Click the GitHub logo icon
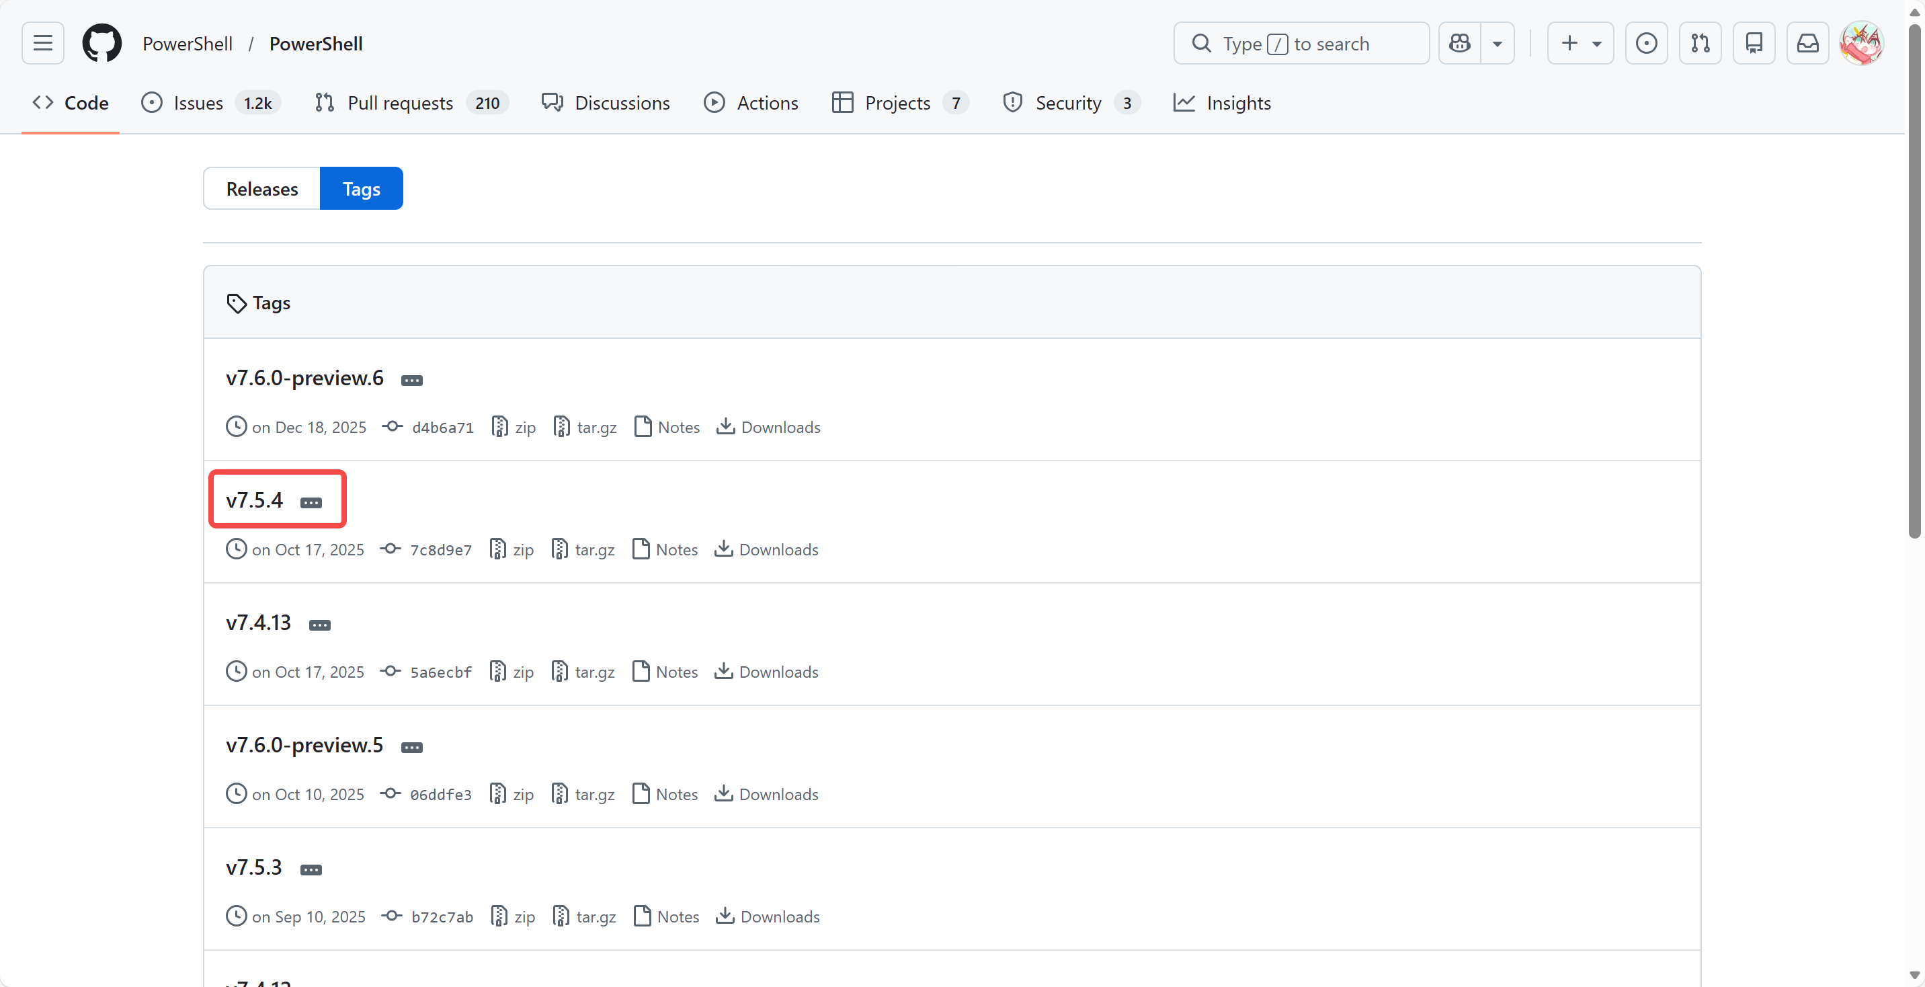Image resolution: width=1925 pixels, height=987 pixels. [x=101, y=44]
